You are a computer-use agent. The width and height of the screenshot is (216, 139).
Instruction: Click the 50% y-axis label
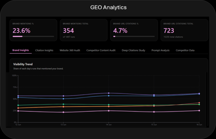pos(15,99)
